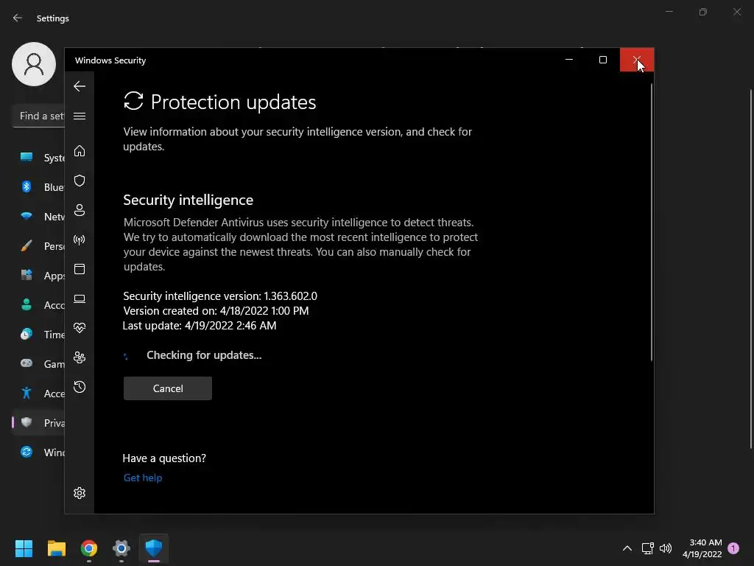Open the Windows Start menu
Viewport: 754px width, 566px height.
pos(24,548)
